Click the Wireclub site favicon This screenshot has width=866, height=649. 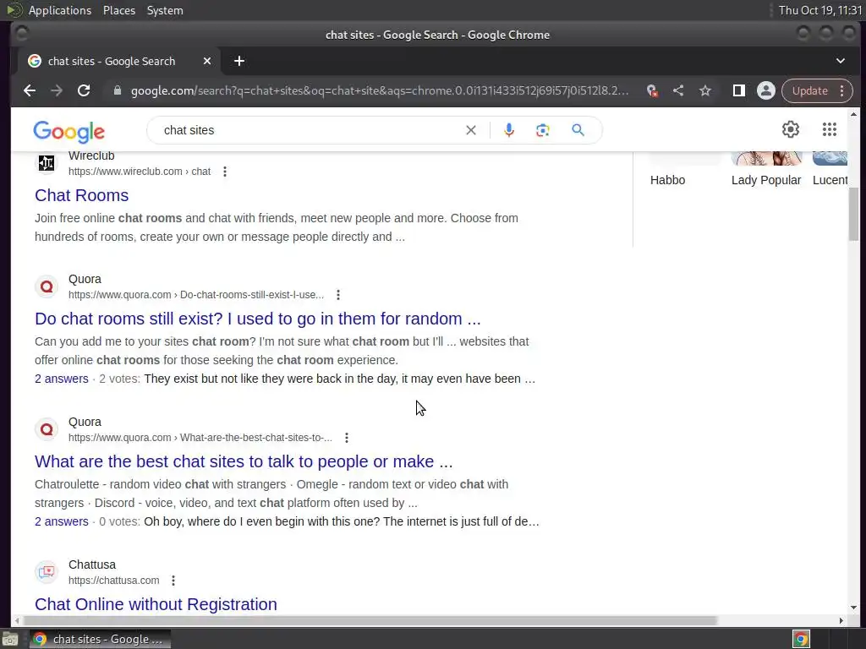(47, 163)
